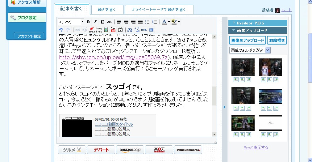Open the ルート author link
The width and height of the screenshot is (312, 162).
click(x=286, y=10)
